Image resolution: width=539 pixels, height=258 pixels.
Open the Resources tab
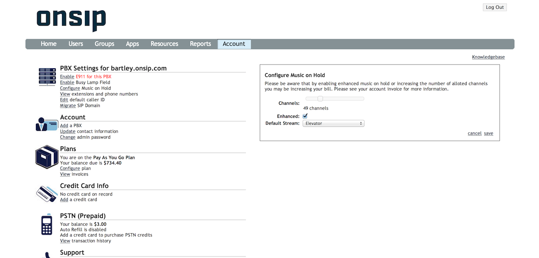click(x=164, y=44)
